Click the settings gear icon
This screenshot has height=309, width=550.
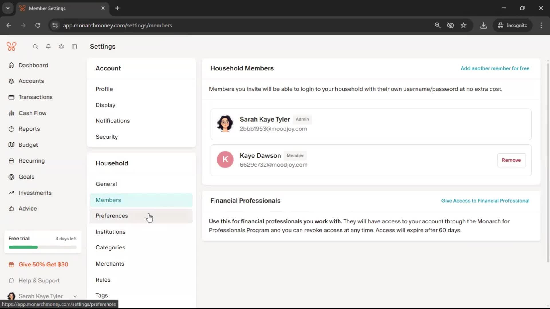61,47
